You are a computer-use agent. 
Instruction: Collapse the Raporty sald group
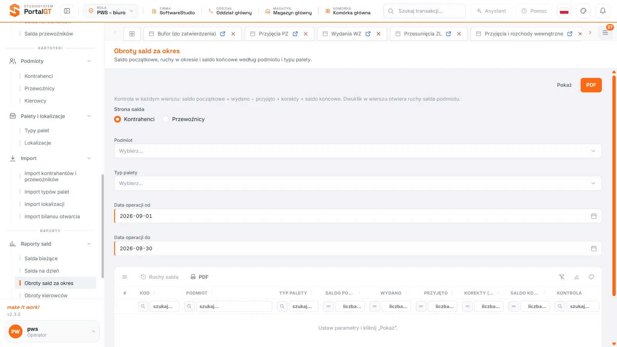click(x=89, y=244)
